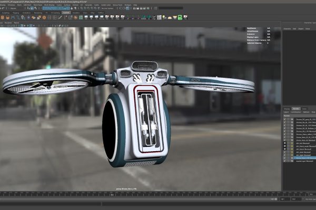The height and width of the screenshot is (210, 316).
Task: Open the Curves menu
Action: point(59,5)
